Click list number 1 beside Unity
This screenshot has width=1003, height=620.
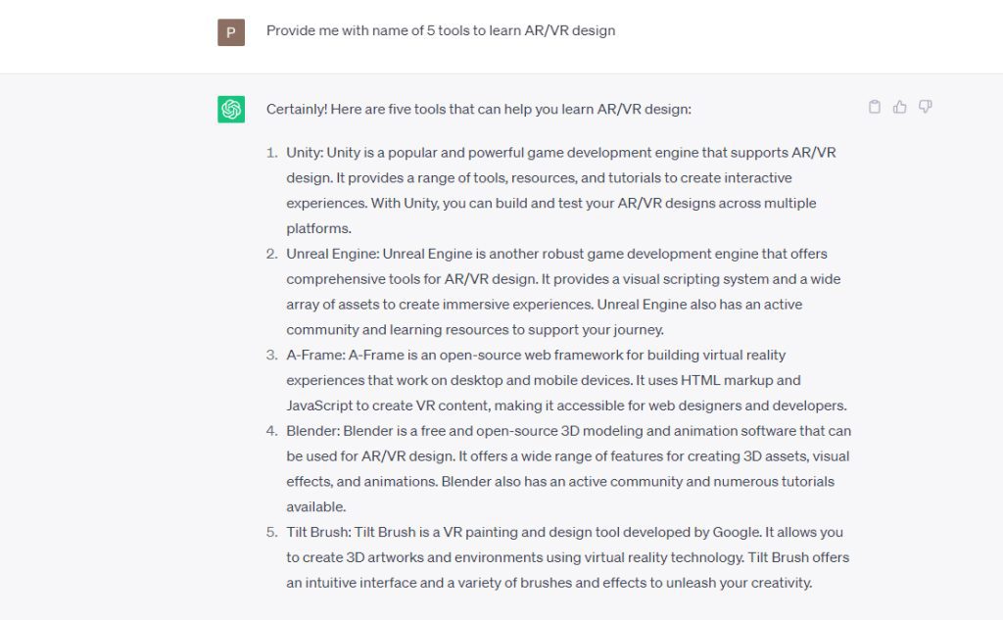(x=272, y=153)
